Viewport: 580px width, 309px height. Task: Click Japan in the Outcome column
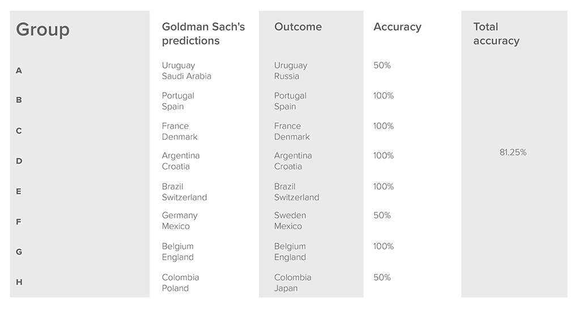(285, 288)
